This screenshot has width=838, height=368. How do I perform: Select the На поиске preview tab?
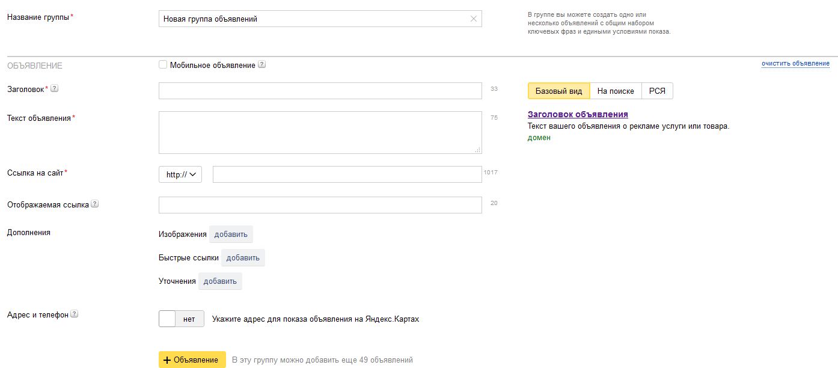click(x=616, y=91)
